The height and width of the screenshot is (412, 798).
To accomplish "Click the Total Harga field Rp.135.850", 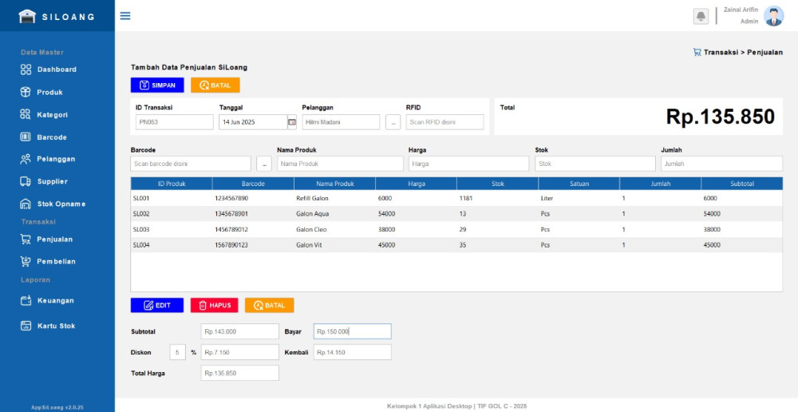I will pos(240,373).
